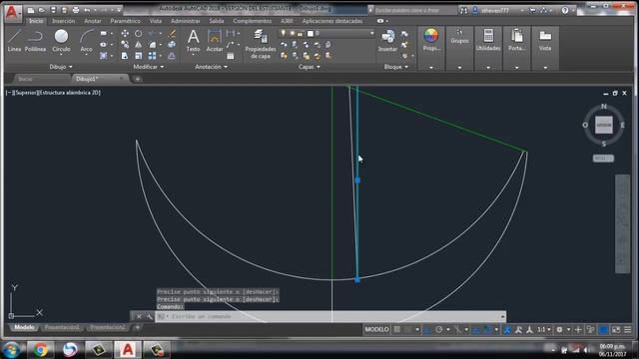Screen dimensions: 639x359
Task: Switch to the Inicio file tab
Action: pos(25,79)
